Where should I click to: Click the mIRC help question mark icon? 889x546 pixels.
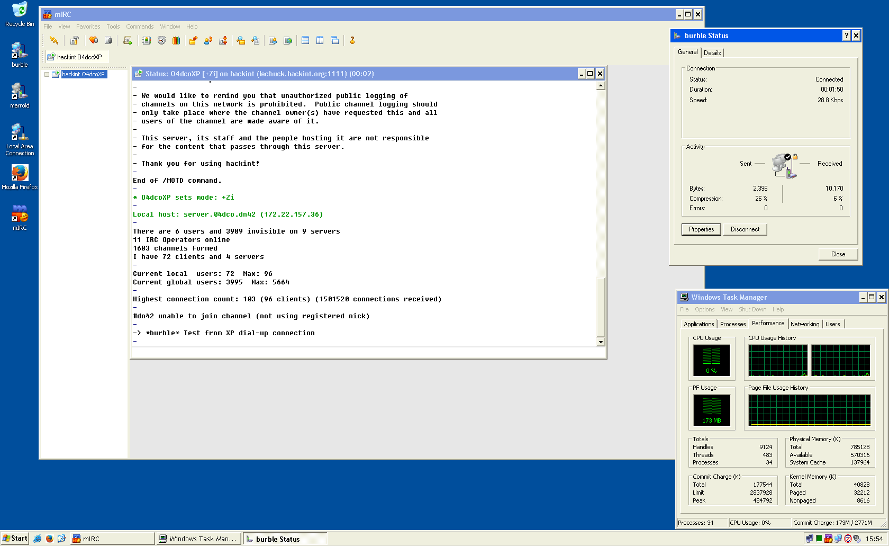click(352, 40)
